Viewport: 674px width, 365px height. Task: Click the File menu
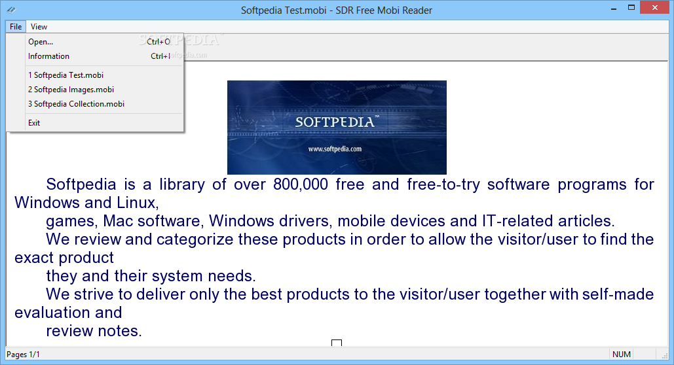pyautogui.click(x=16, y=27)
